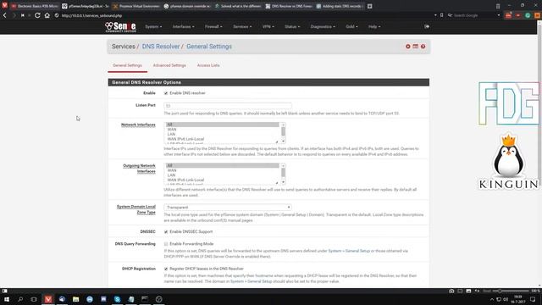Screen dimensions: 542x305
Task: Switch to the Proxmox Virtual Environment browser tab
Action: (x=136, y=6)
